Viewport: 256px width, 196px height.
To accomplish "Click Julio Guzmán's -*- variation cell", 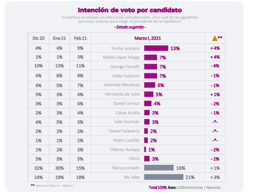I will tap(215, 122).
